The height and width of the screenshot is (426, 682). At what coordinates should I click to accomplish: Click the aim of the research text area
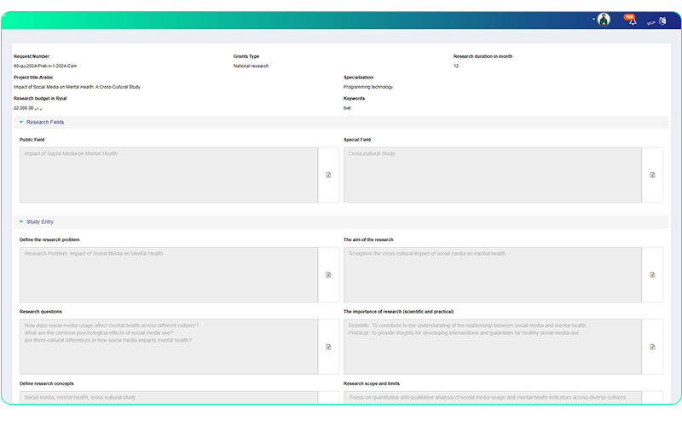[492, 274]
